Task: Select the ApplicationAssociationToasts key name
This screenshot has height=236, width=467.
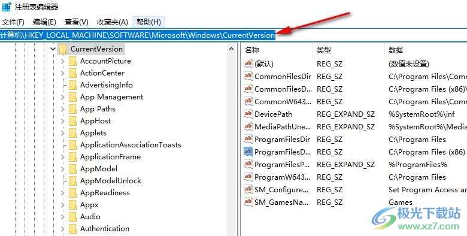Action: click(131, 145)
